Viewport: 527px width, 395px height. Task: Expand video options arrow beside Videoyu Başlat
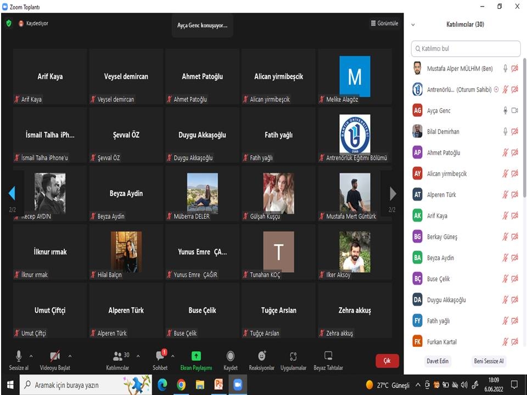(x=70, y=356)
